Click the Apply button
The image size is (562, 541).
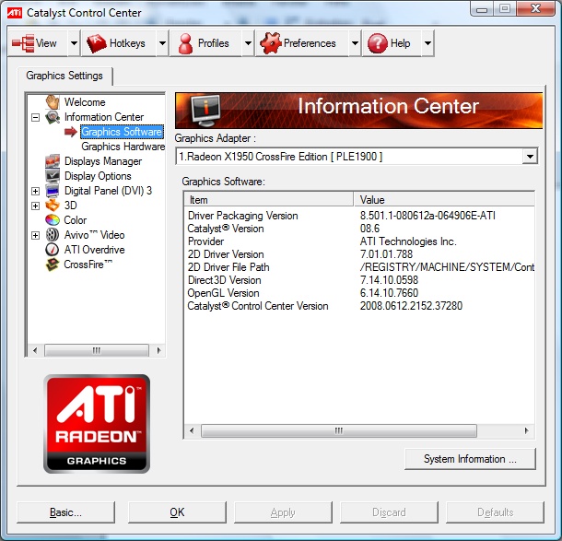pyautogui.click(x=283, y=512)
